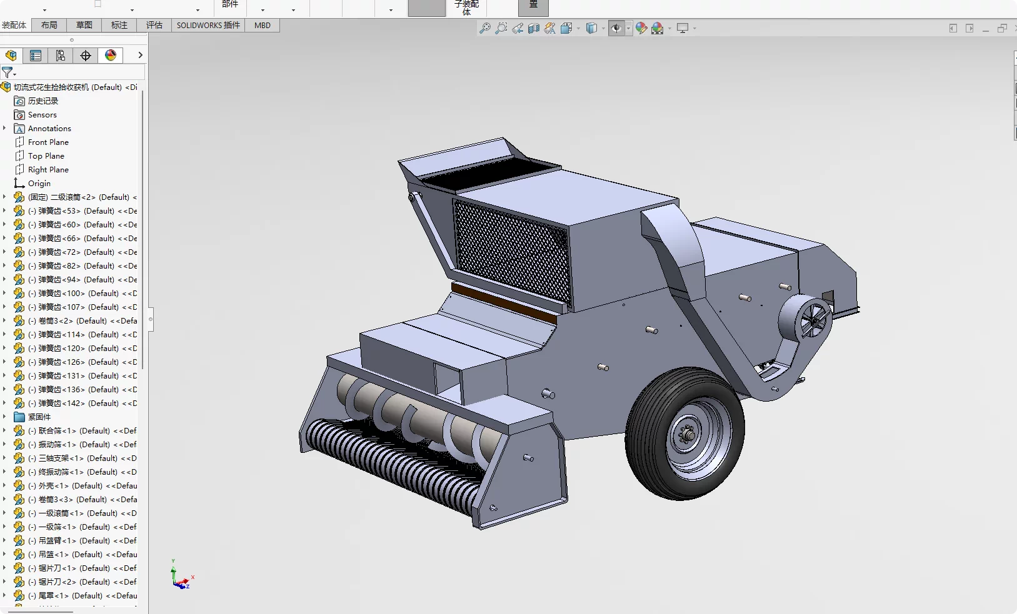1017x614 pixels.
Task: Activate the Section View tool
Action: (x=534, y=28)
